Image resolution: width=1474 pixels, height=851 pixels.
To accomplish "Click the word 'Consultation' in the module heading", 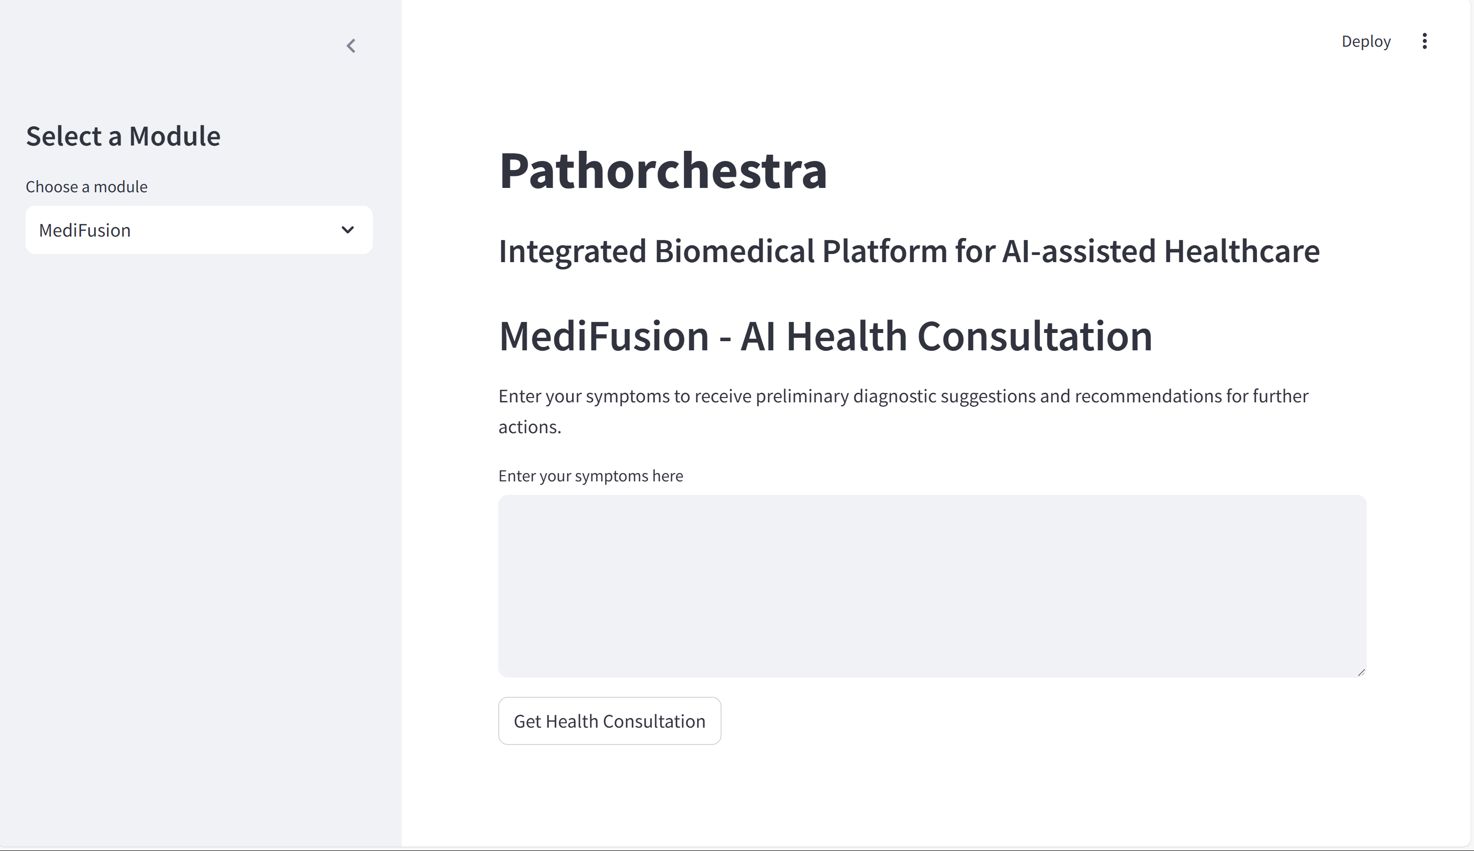I will (x=1034, y=337).
